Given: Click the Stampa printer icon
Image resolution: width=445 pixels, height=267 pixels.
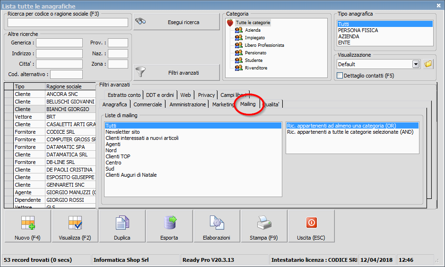Looking at the screenshot, I should 264,223.
